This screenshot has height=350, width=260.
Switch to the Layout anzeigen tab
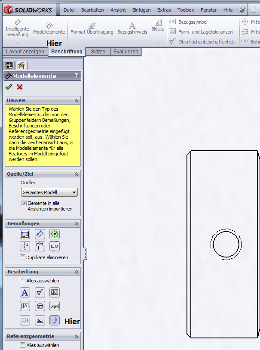coord(25,52)
